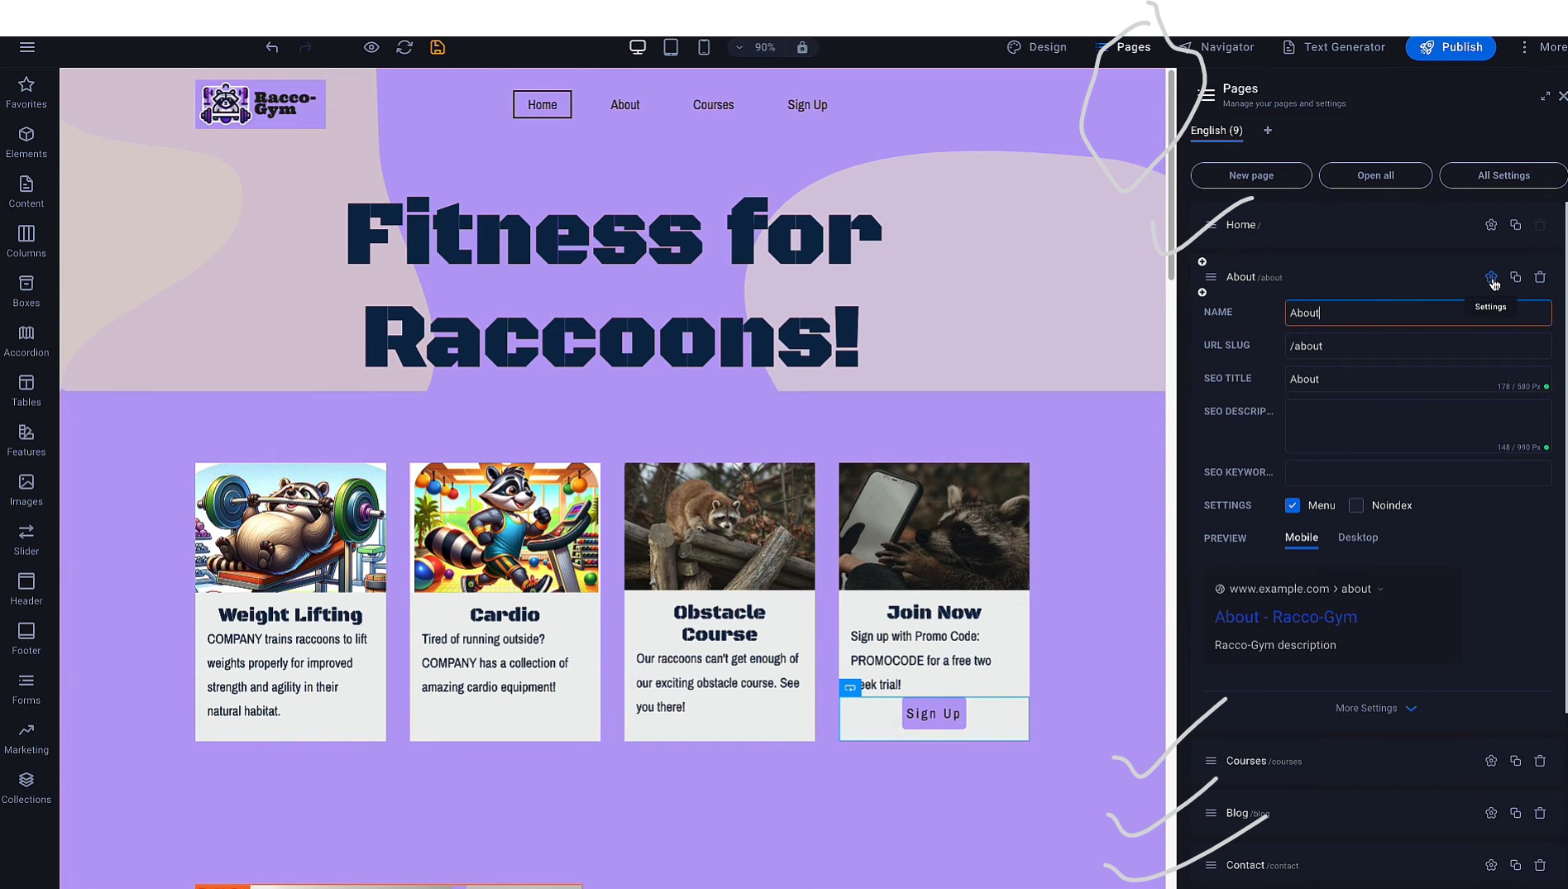Toggle the lock icon in the toolbar
The height and width of the screenshot is (889, 1568).
click(x=802, y=47)
